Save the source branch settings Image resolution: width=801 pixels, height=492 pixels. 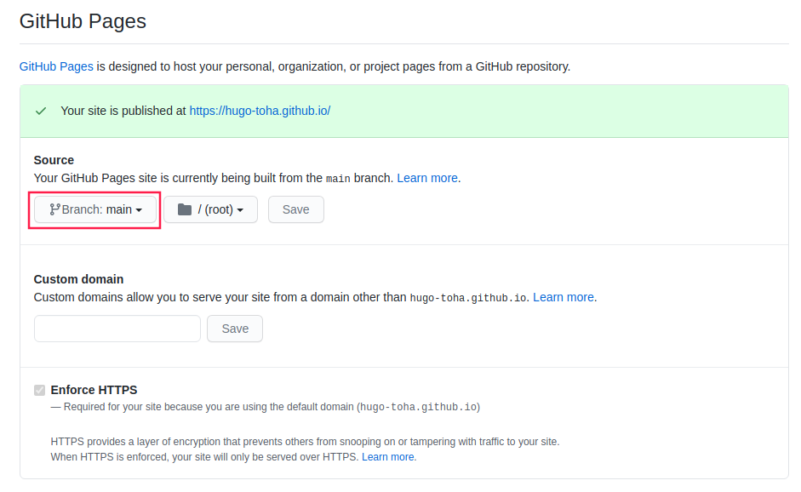click(x=295, y=209)
